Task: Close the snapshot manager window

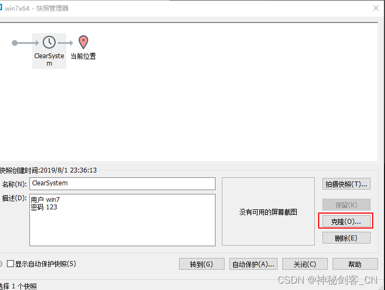Action: coord(376,8)
